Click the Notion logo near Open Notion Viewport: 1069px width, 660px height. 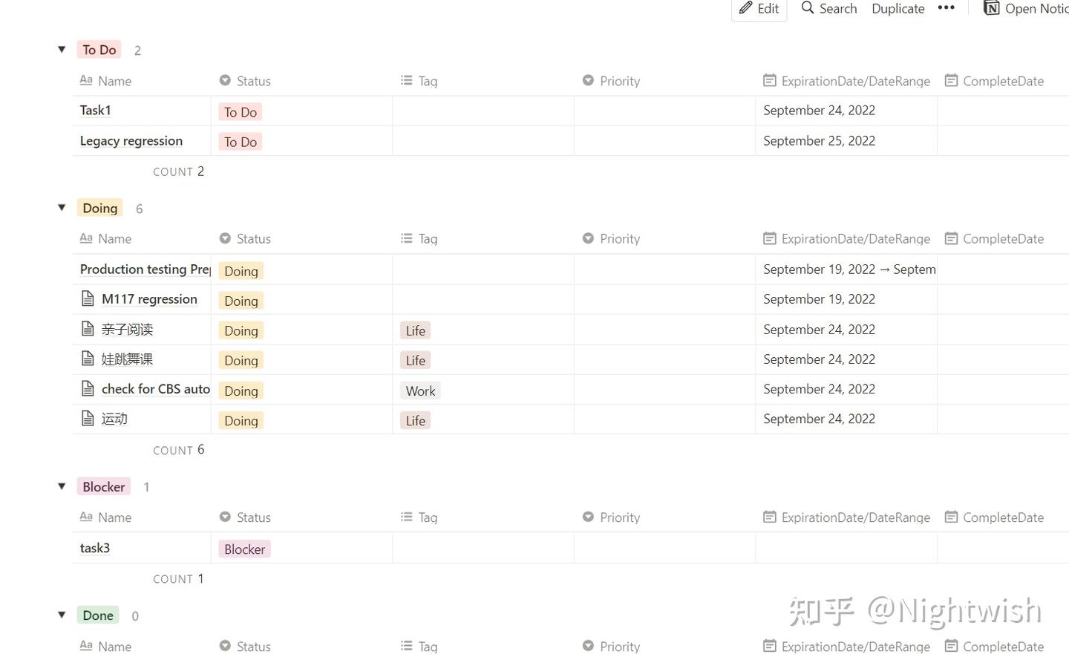point(991,8)
